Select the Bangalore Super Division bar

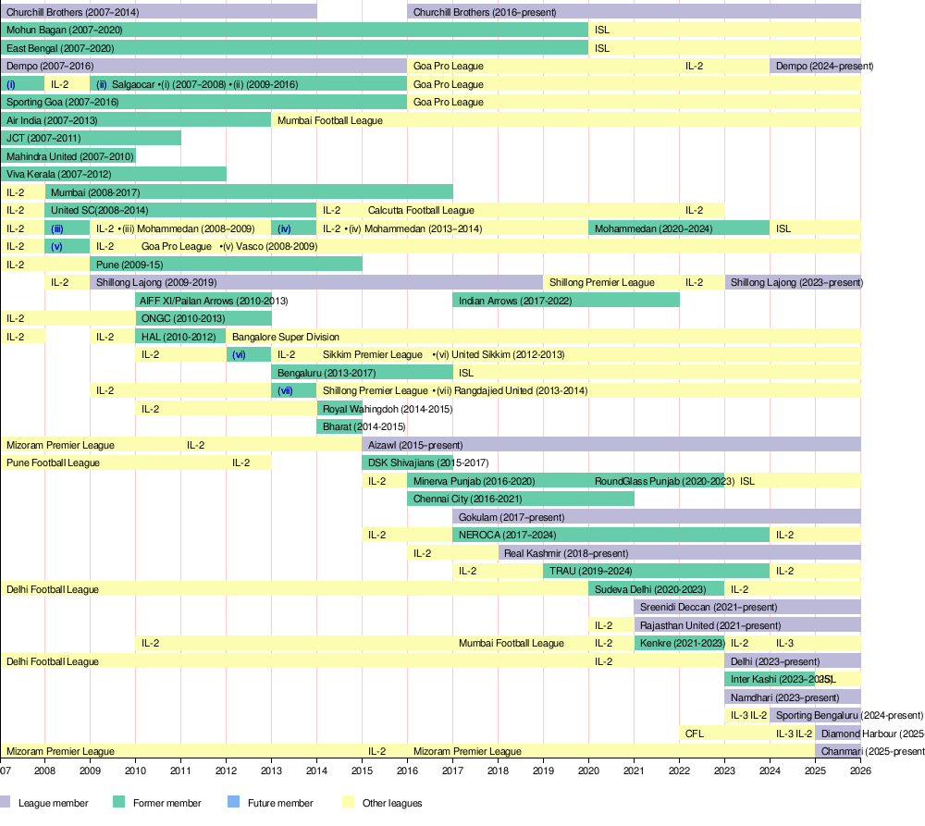coord(543,337)
